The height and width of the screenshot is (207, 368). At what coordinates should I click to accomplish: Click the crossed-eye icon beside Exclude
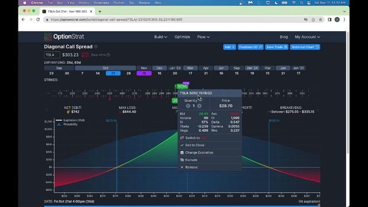click(182, 160)
